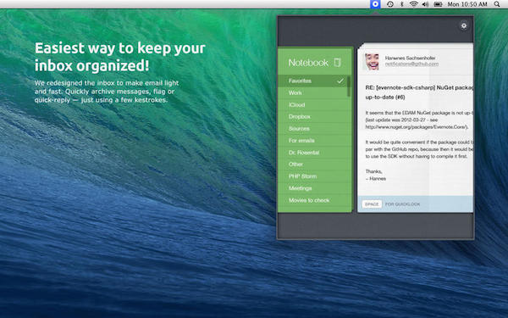The image size is (508, 318).
Task: Open the nuget.org packages link
Action: (x=417, y=127)
